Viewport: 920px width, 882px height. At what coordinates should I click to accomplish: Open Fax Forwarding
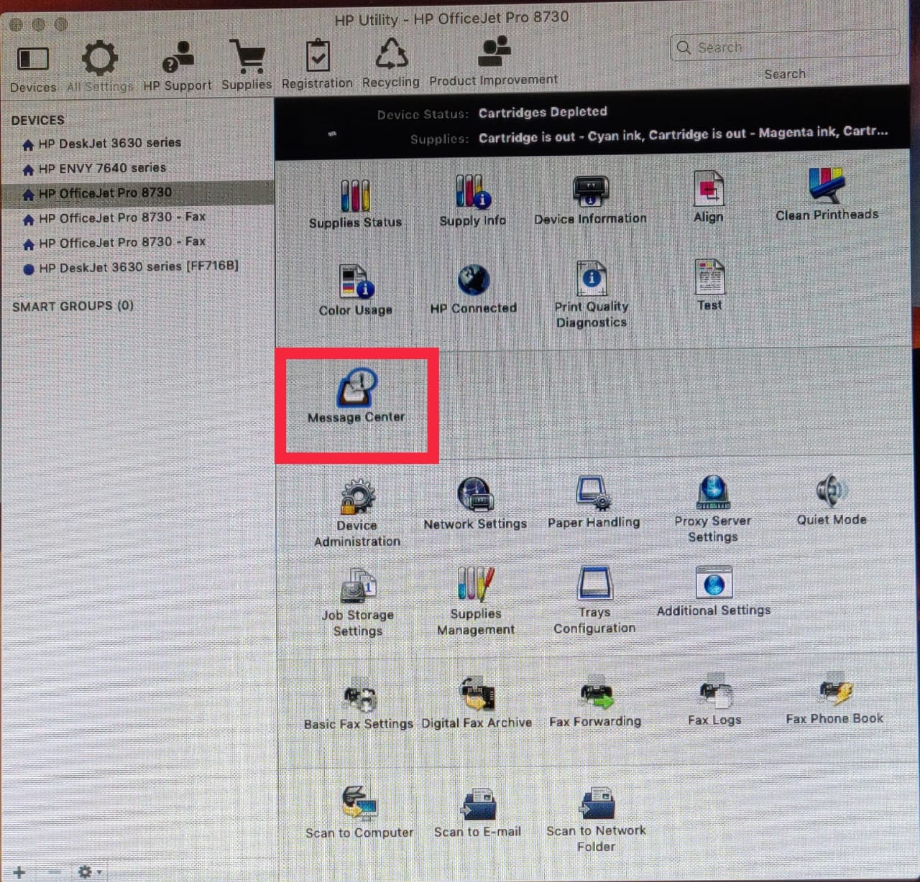[x=595, y=702]
